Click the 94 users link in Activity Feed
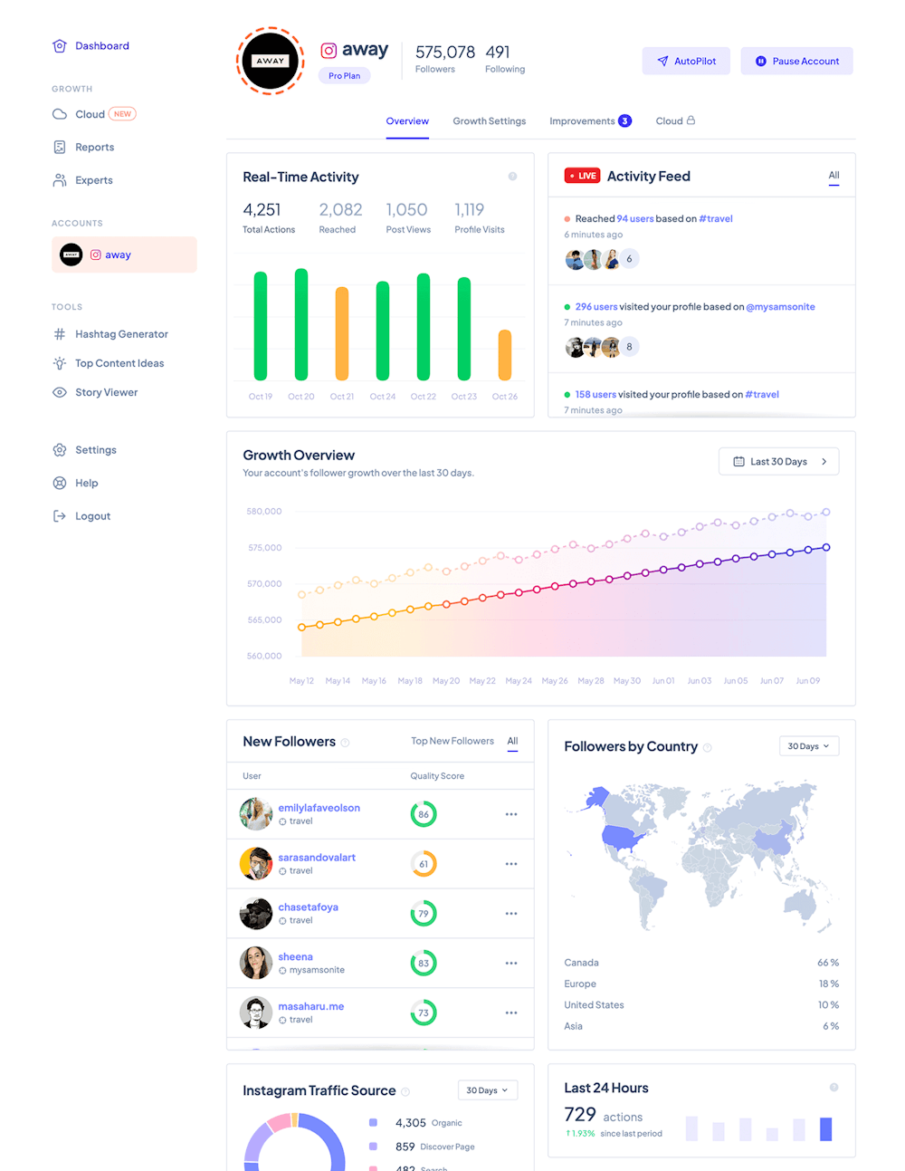The height and width of the screenshot is (1171, 905). tap(636, 218)
